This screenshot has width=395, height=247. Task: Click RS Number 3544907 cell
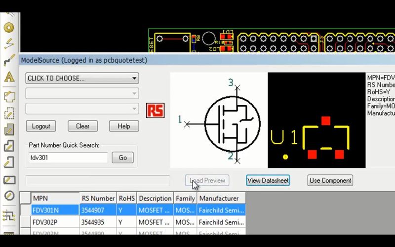pos(98,210)
